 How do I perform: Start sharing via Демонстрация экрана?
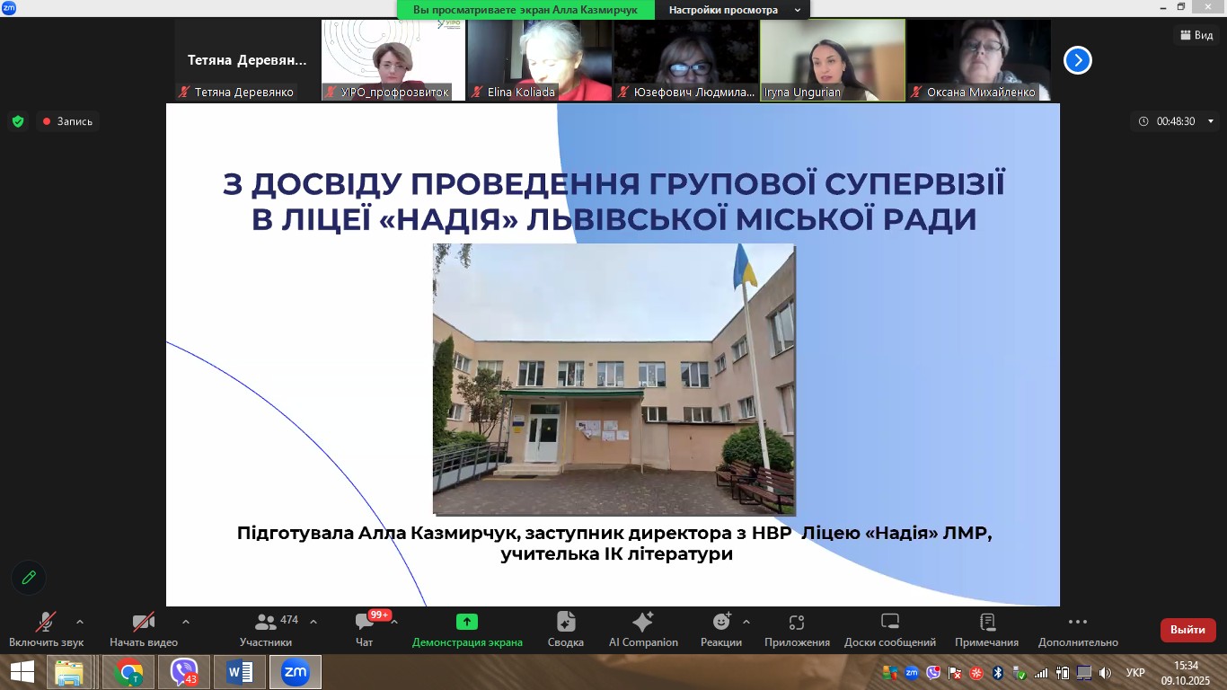point(466,623)
